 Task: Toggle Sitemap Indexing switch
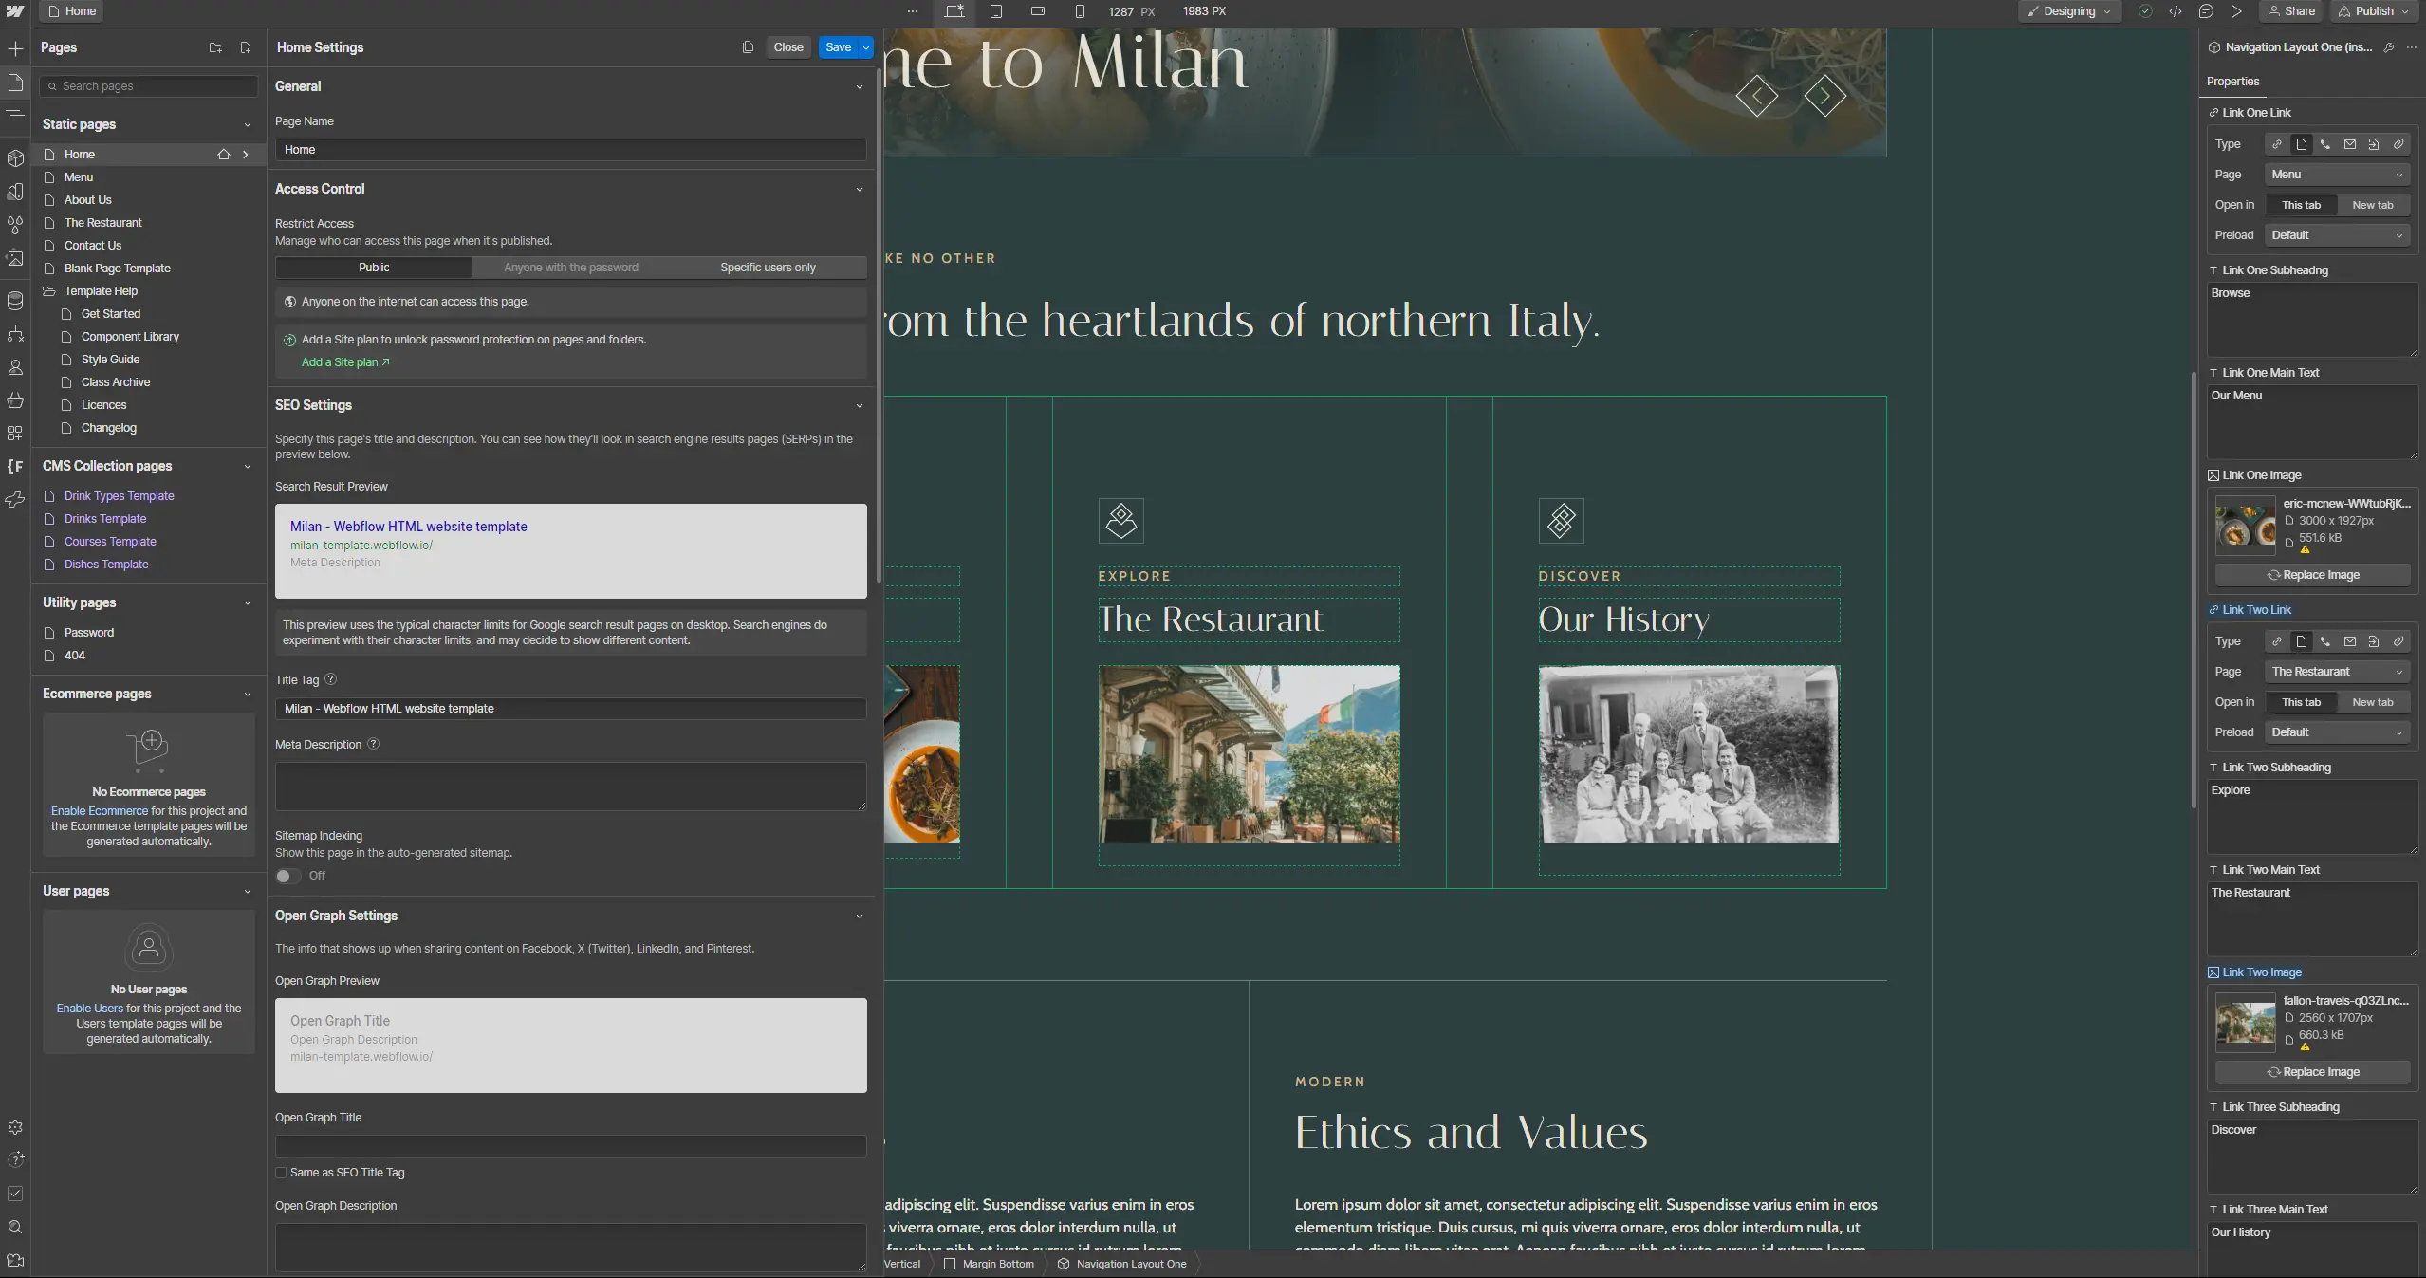(287, 876)
